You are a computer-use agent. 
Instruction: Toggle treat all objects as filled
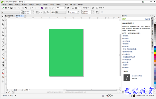[x=97, y=12]
